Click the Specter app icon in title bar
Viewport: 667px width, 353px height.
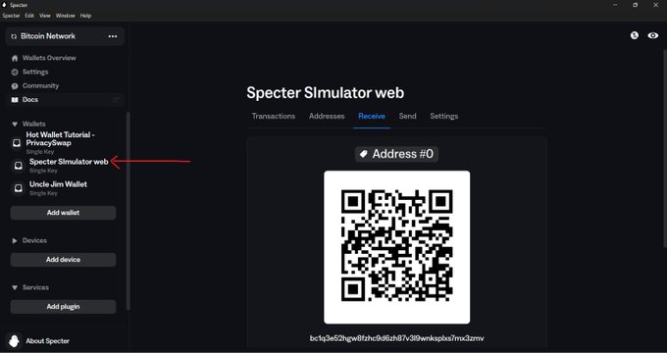(x=5, y=5)
